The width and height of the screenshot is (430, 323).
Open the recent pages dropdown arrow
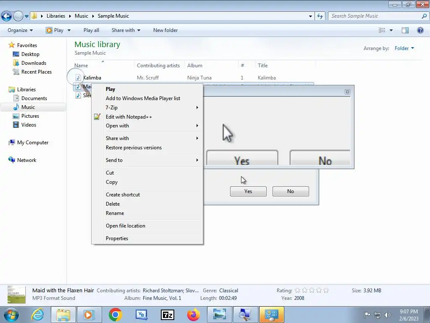pos(26,16)
